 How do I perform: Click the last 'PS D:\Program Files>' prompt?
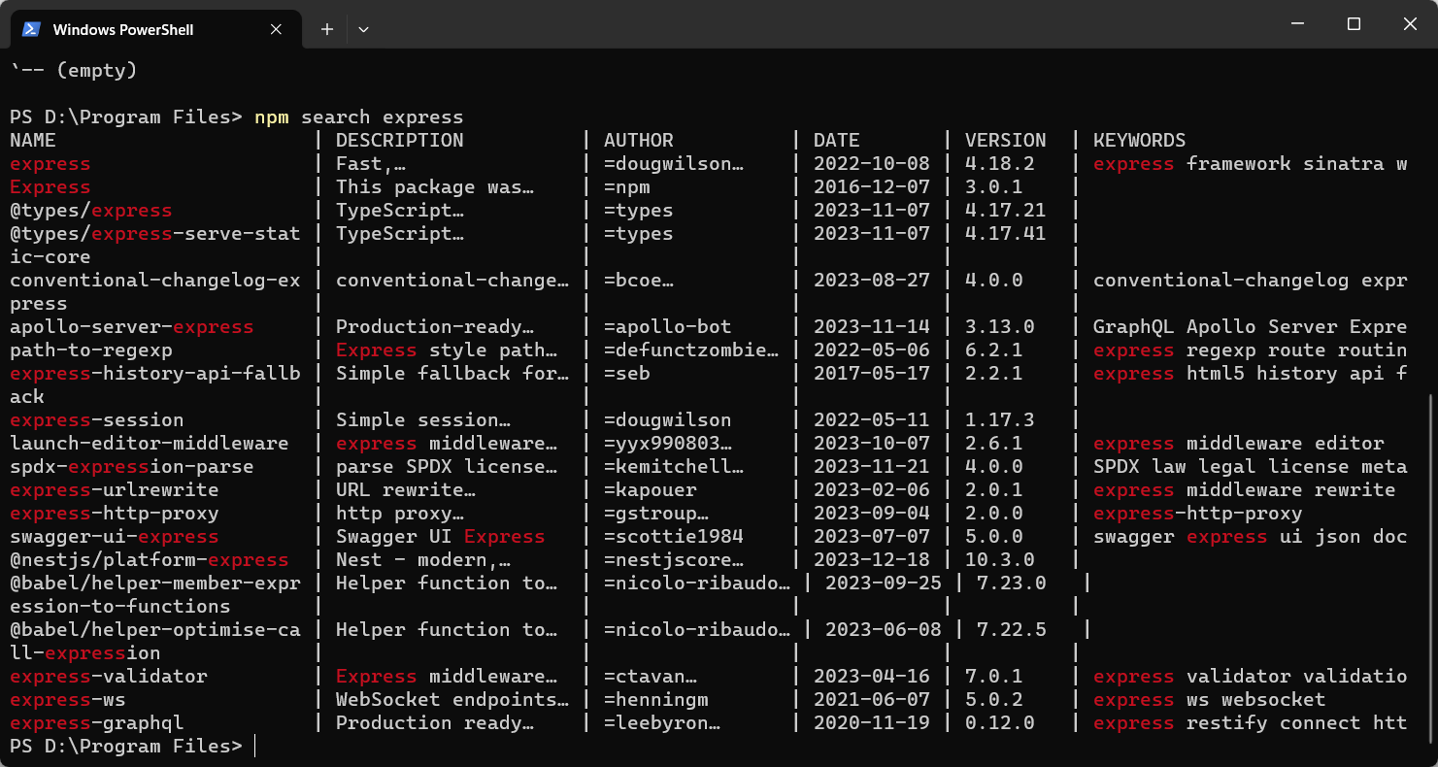click(126, 747)
